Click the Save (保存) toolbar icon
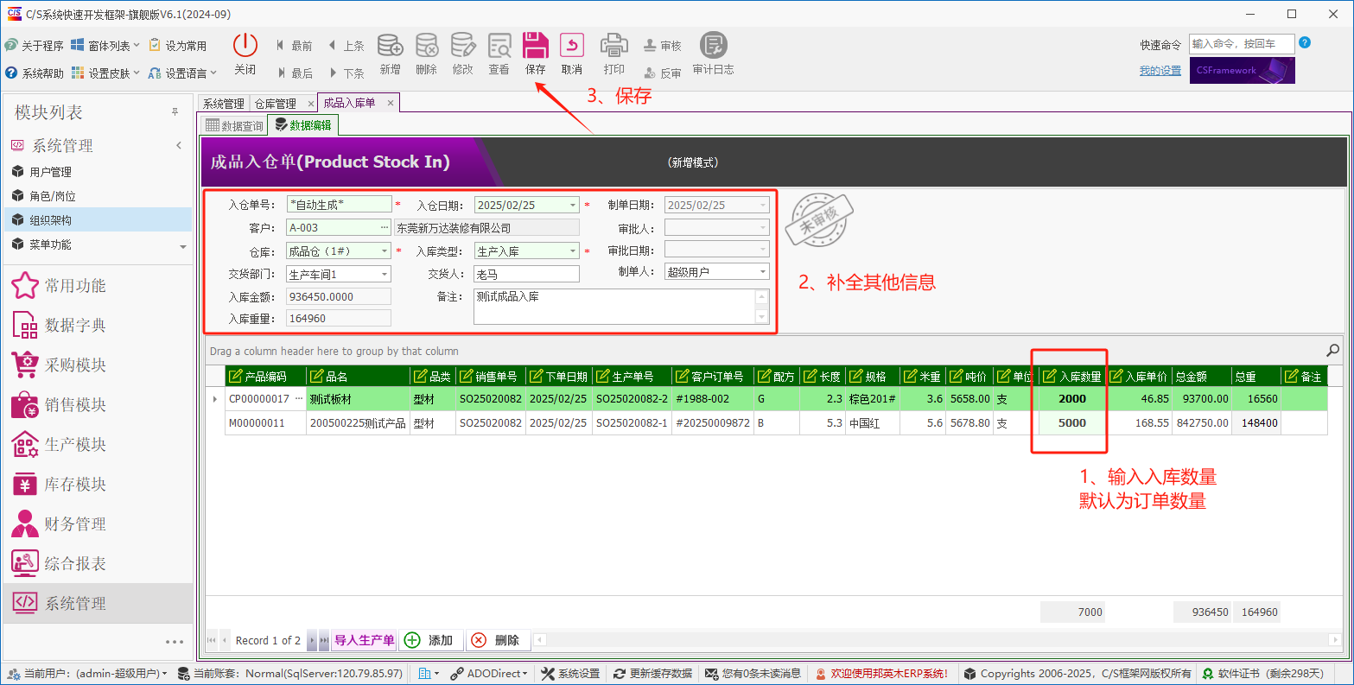 click(x=536, y=54)
